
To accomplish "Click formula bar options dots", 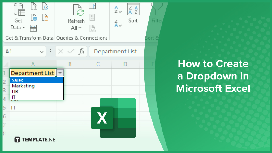I will coord(51,51).
